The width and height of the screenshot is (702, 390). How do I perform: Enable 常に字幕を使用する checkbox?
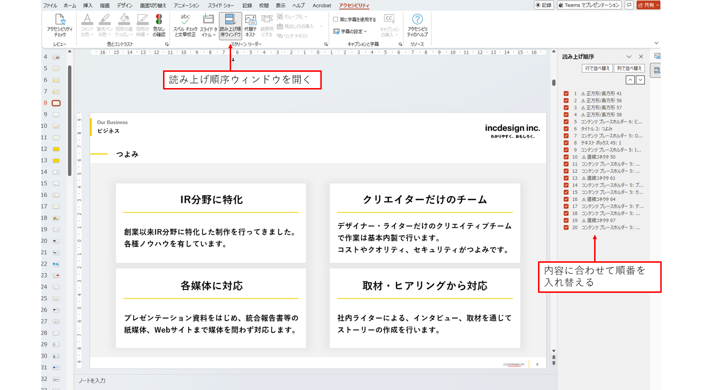(x=336, y=20)
